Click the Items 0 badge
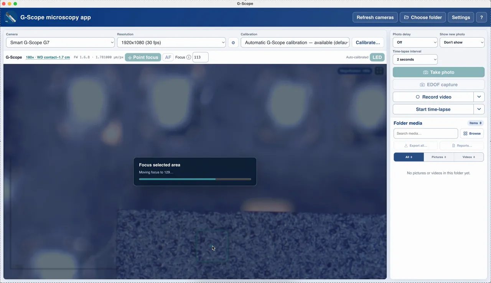 point(476,123)
